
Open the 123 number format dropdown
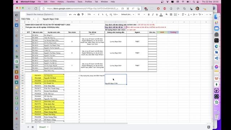click(115, 14)
